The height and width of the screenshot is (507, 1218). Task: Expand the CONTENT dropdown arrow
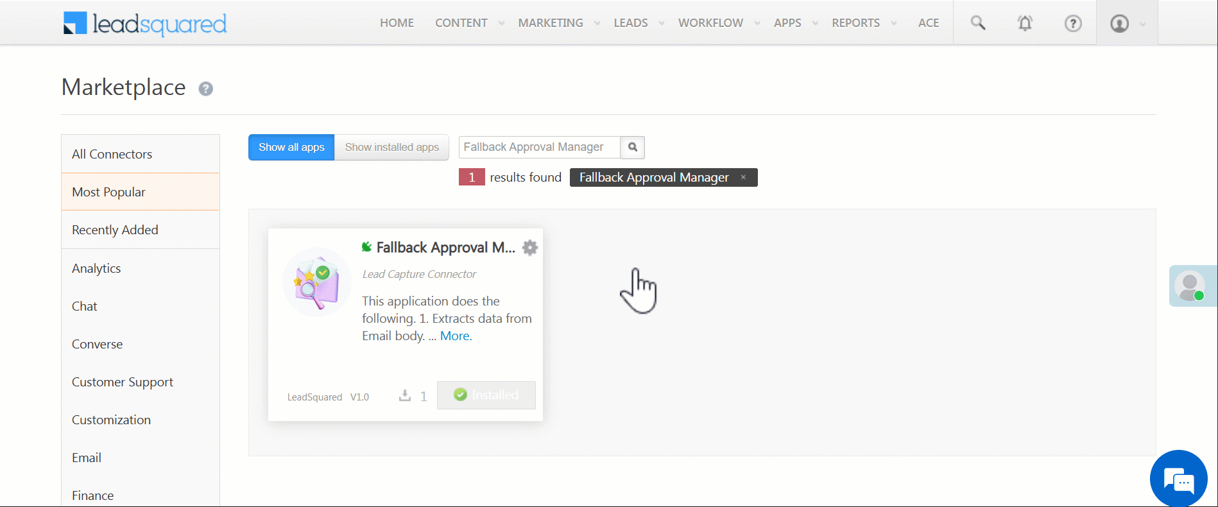(501, 24)
